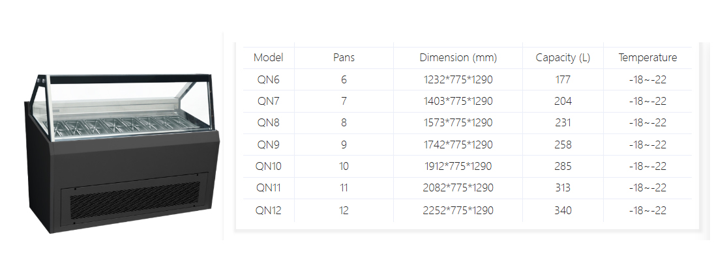The image size is (714, 263).
Task: Select the Model column header
Action: tap(268, 57)
